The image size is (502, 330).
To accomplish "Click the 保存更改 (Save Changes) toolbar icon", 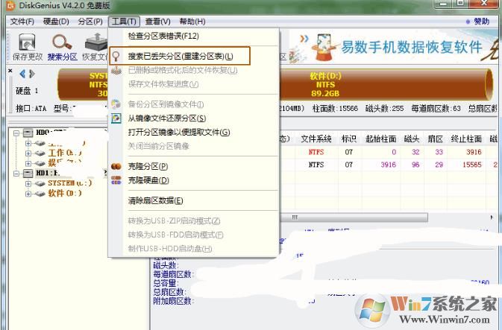I will (x=25, y=45).
